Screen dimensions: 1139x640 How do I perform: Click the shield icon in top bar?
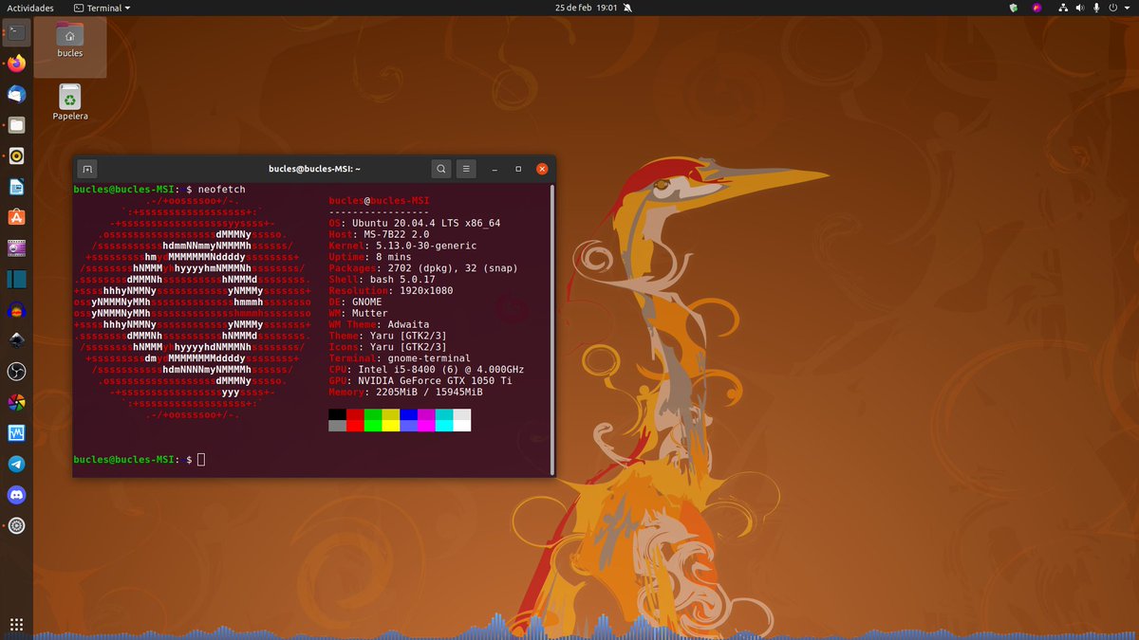[x=1014, y=8]
